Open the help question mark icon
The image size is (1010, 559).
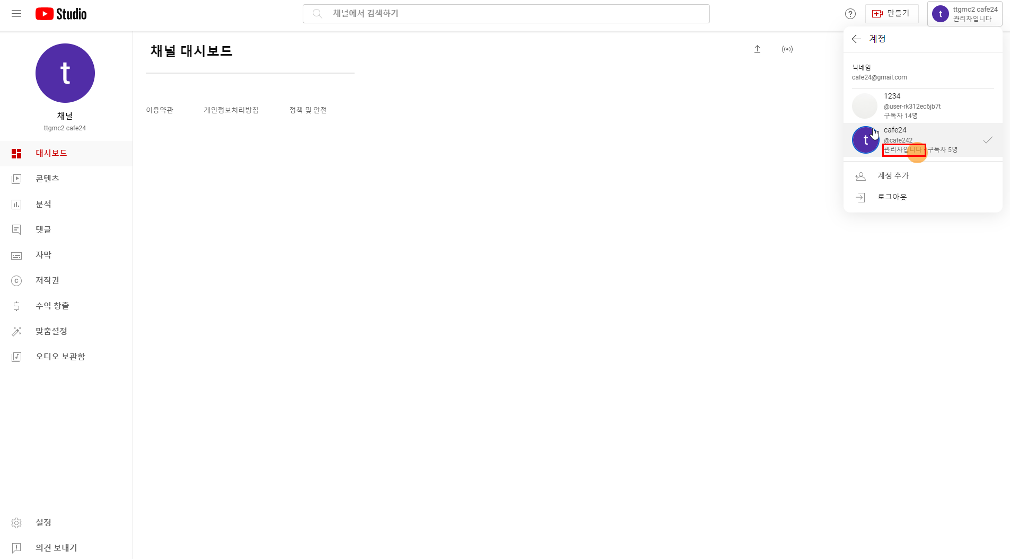tap(850, 14)
